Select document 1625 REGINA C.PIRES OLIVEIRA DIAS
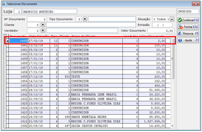The width and height of the screenshot is (202, 132). coord(88,103)
